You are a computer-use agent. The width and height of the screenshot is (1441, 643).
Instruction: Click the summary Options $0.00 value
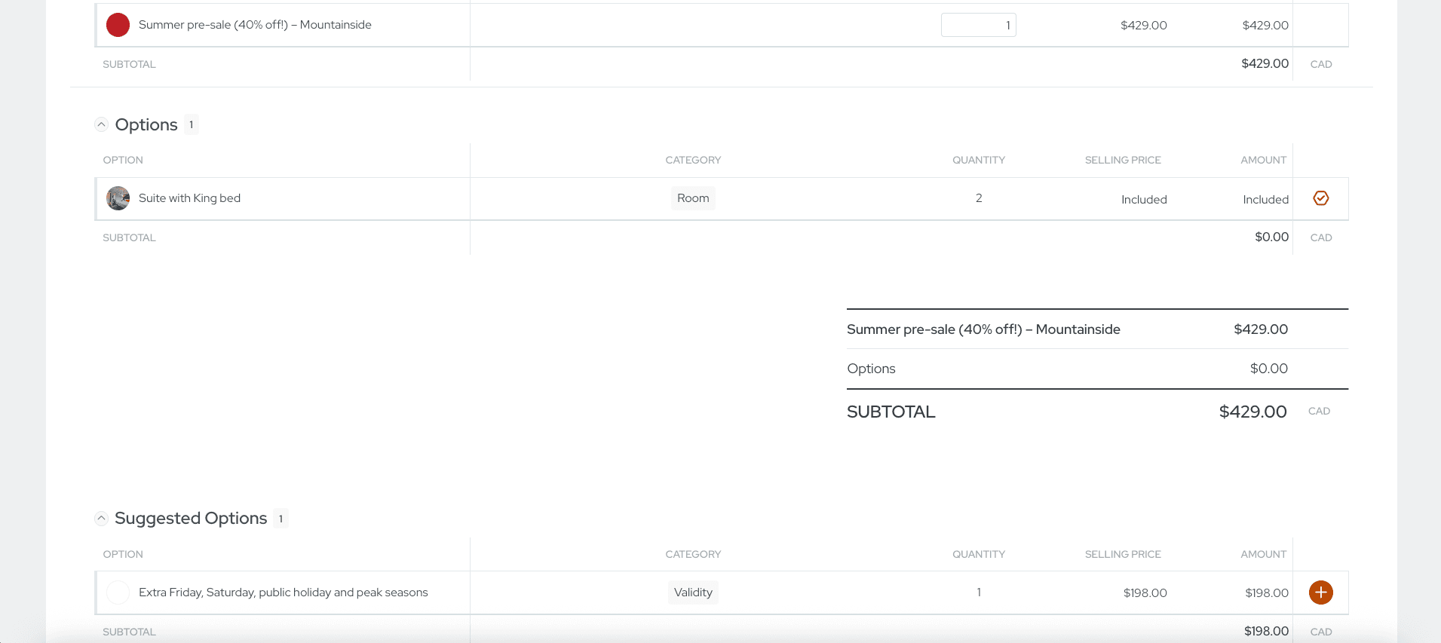tap(1268, 369)
